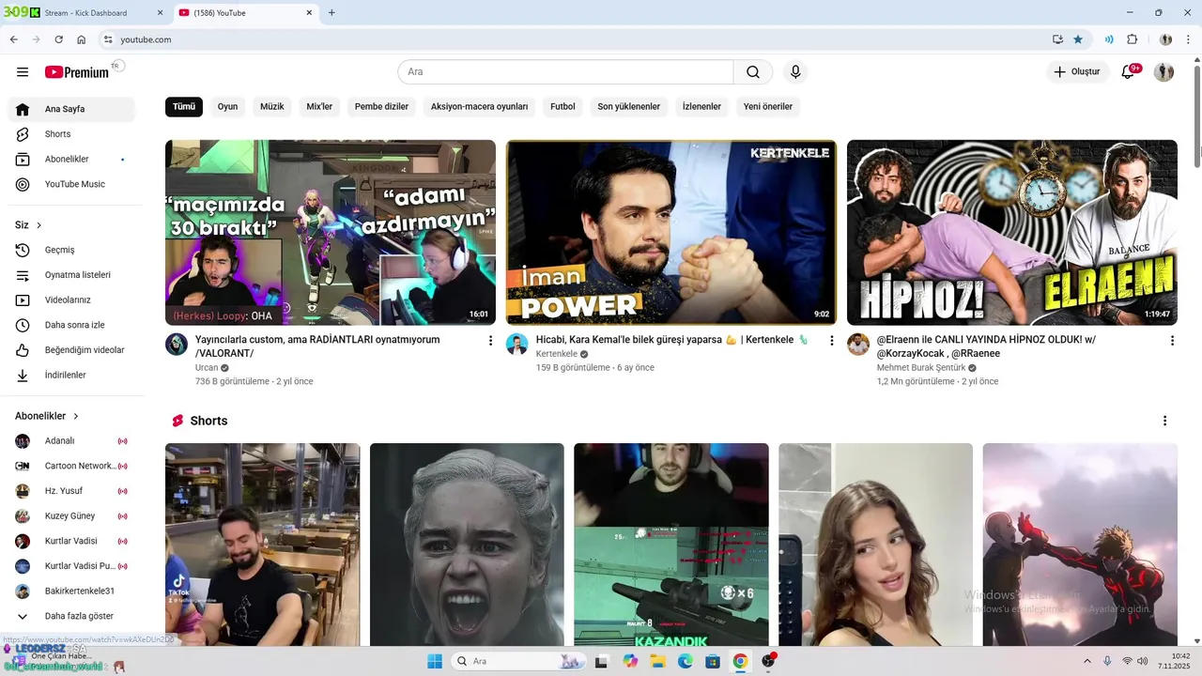Expand the Siz section chevron

point(39,225)
